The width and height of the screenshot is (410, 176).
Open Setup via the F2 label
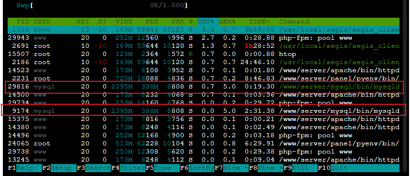tap(59, 168)
